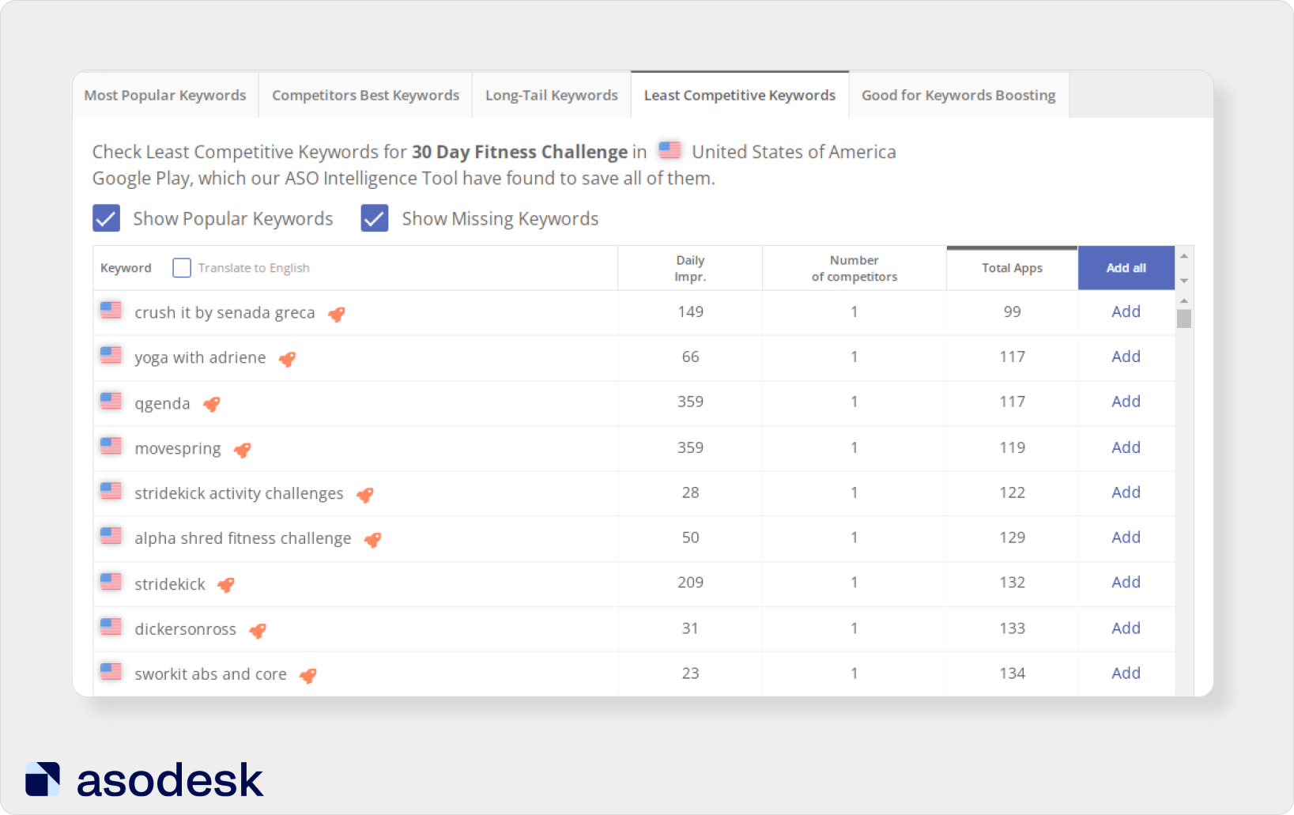Click keyword text dickersonross

(x=185, y=629)
